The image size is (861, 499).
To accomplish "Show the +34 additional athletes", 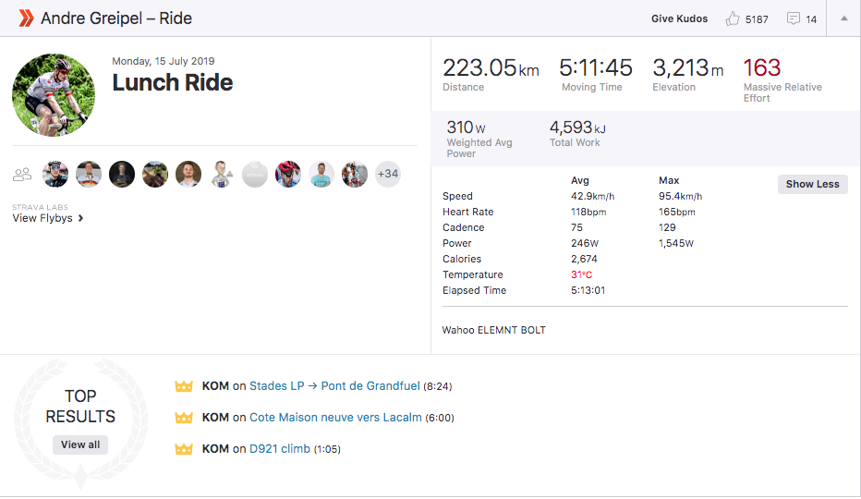I will point(388,175).
